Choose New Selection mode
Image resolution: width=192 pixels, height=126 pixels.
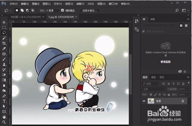pyautogui.click(x=17, y=10)
